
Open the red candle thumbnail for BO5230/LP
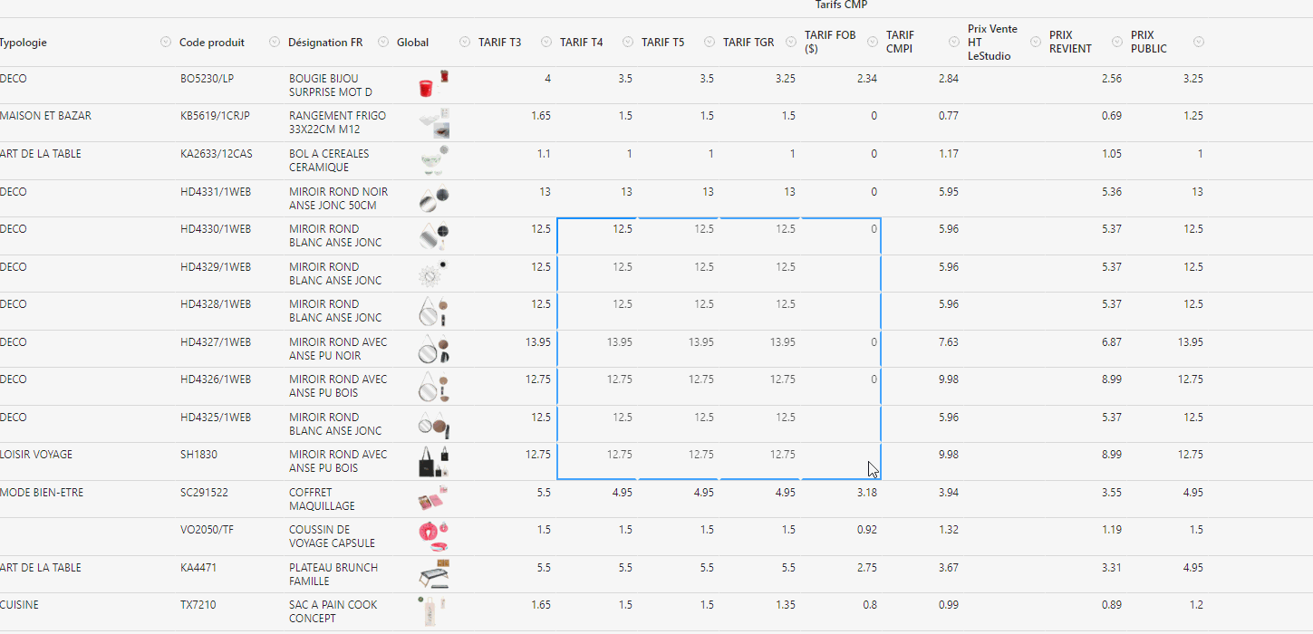point(433,84)
